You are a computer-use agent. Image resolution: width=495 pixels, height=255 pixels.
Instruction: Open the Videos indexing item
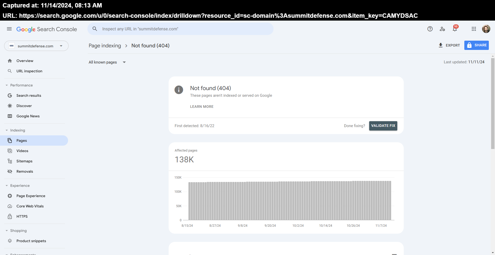pos(34,151)
